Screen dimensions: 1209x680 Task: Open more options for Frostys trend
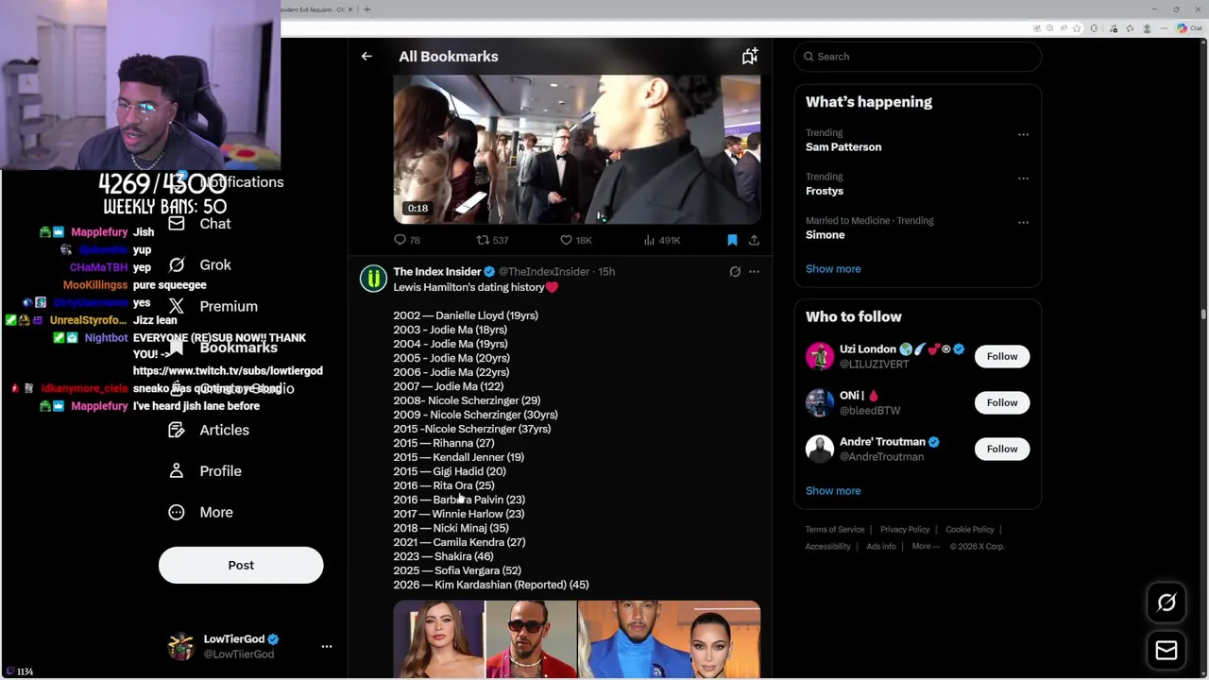[x=1023, y=178]
